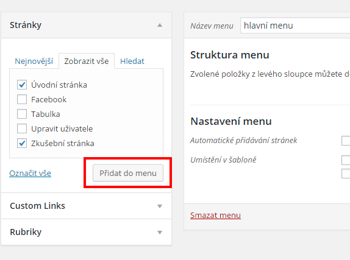Image resolution: width=350 pixels, height=260 pixels.
Task: Click the Custom Links panel title
Action: 38,206
